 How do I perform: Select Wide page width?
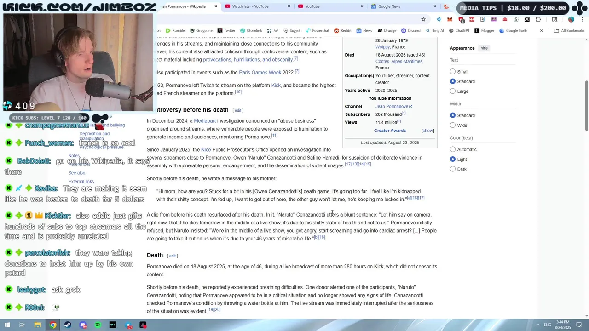point(453,125)
